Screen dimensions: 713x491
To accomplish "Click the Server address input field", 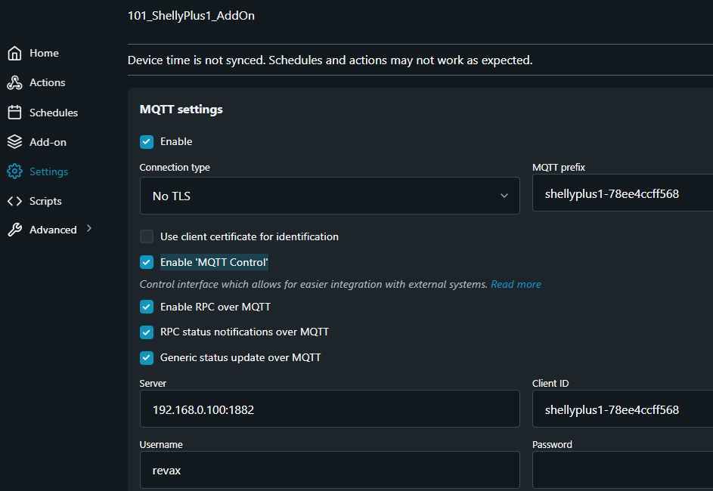I will pyautogui.click(x=330, y=409).
